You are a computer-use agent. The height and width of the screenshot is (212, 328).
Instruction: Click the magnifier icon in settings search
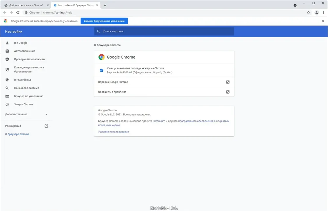[x=98, y=31]
